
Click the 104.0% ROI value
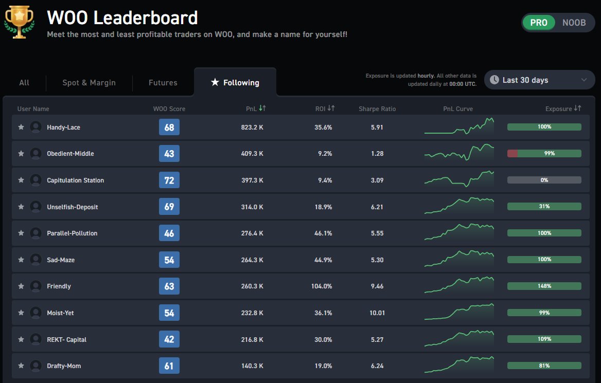[x=322, y=286]
